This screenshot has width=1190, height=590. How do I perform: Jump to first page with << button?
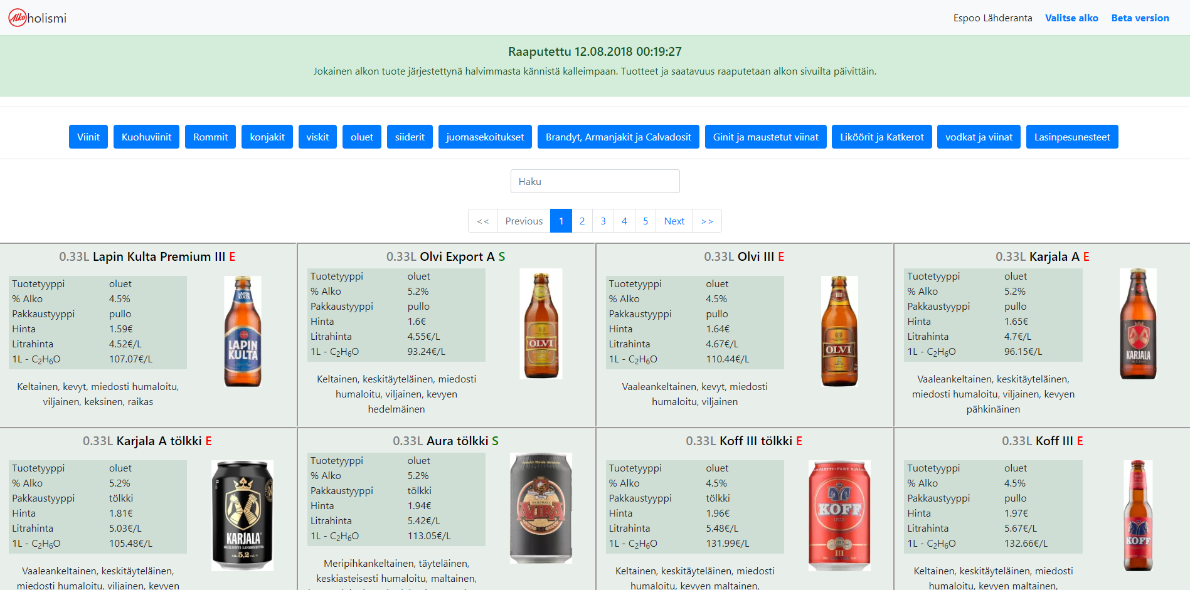[x=483, y=221]
